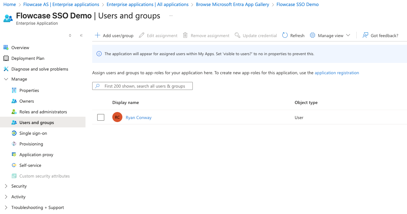Click the Roles and administrators icon

[x=14, y=112]
